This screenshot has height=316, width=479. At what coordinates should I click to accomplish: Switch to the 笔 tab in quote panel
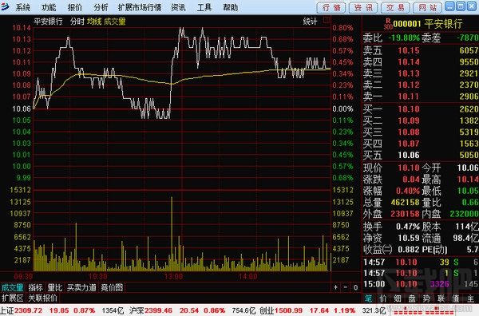pos(368,298)
